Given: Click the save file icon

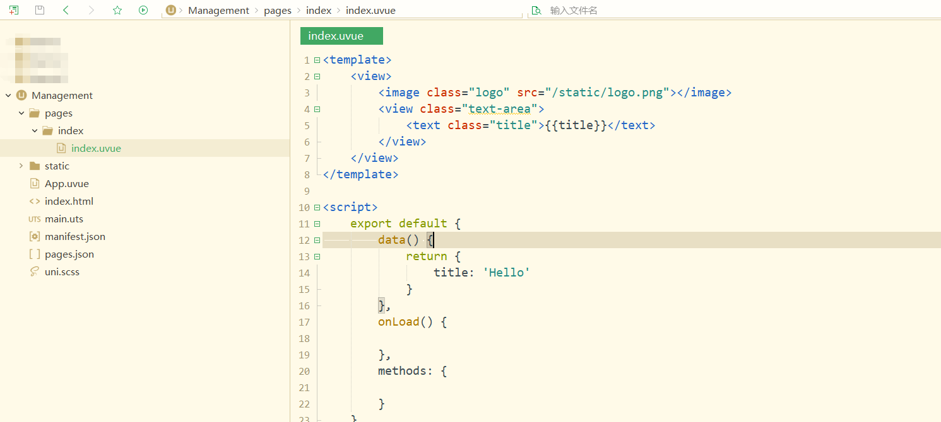Looking at the screenshot, I should coord(39,10).
